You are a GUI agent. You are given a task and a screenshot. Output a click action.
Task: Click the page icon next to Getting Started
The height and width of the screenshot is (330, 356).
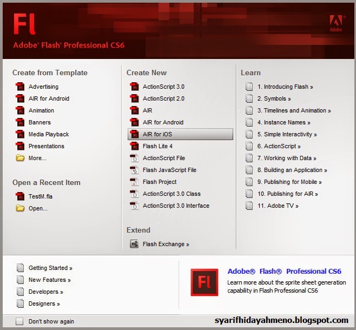click(x=20, y=268)
